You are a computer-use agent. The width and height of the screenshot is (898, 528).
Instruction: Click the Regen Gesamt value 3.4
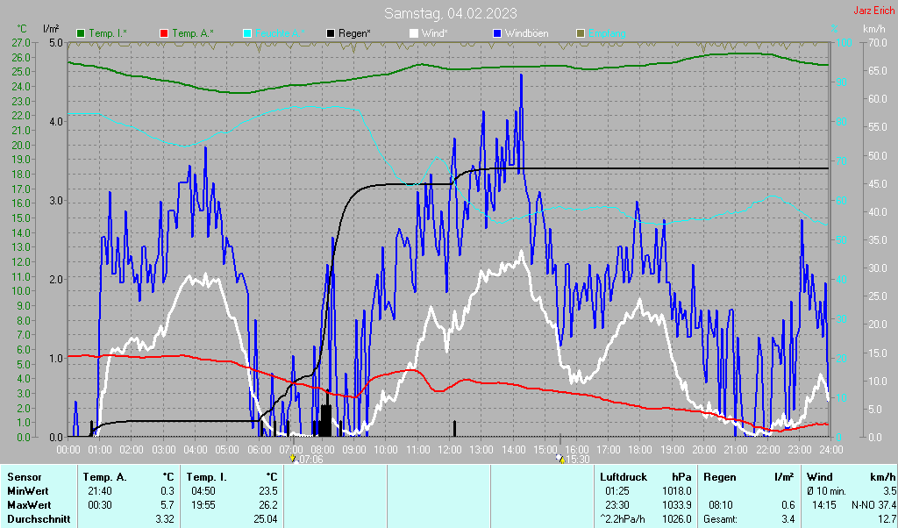pyautogui.click(x=788, y=518)
